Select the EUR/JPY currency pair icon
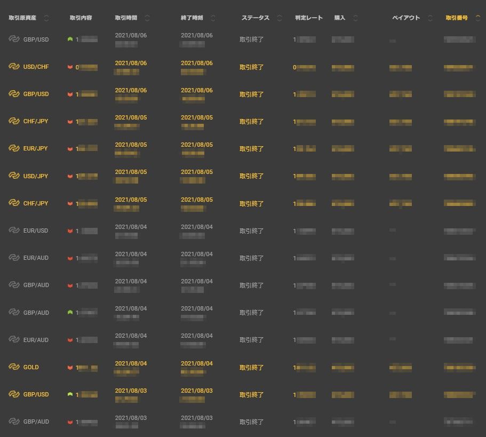This screenshot has width=486, height=437. pyautogui.click(x=14, y=148)
